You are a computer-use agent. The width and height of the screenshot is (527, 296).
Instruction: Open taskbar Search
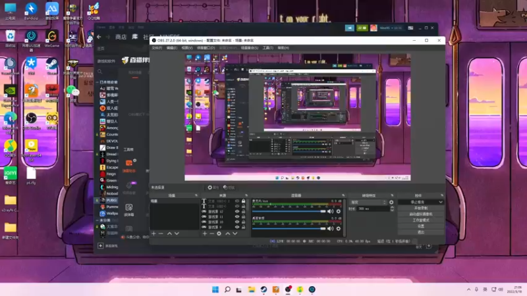[x=227, y=289]
